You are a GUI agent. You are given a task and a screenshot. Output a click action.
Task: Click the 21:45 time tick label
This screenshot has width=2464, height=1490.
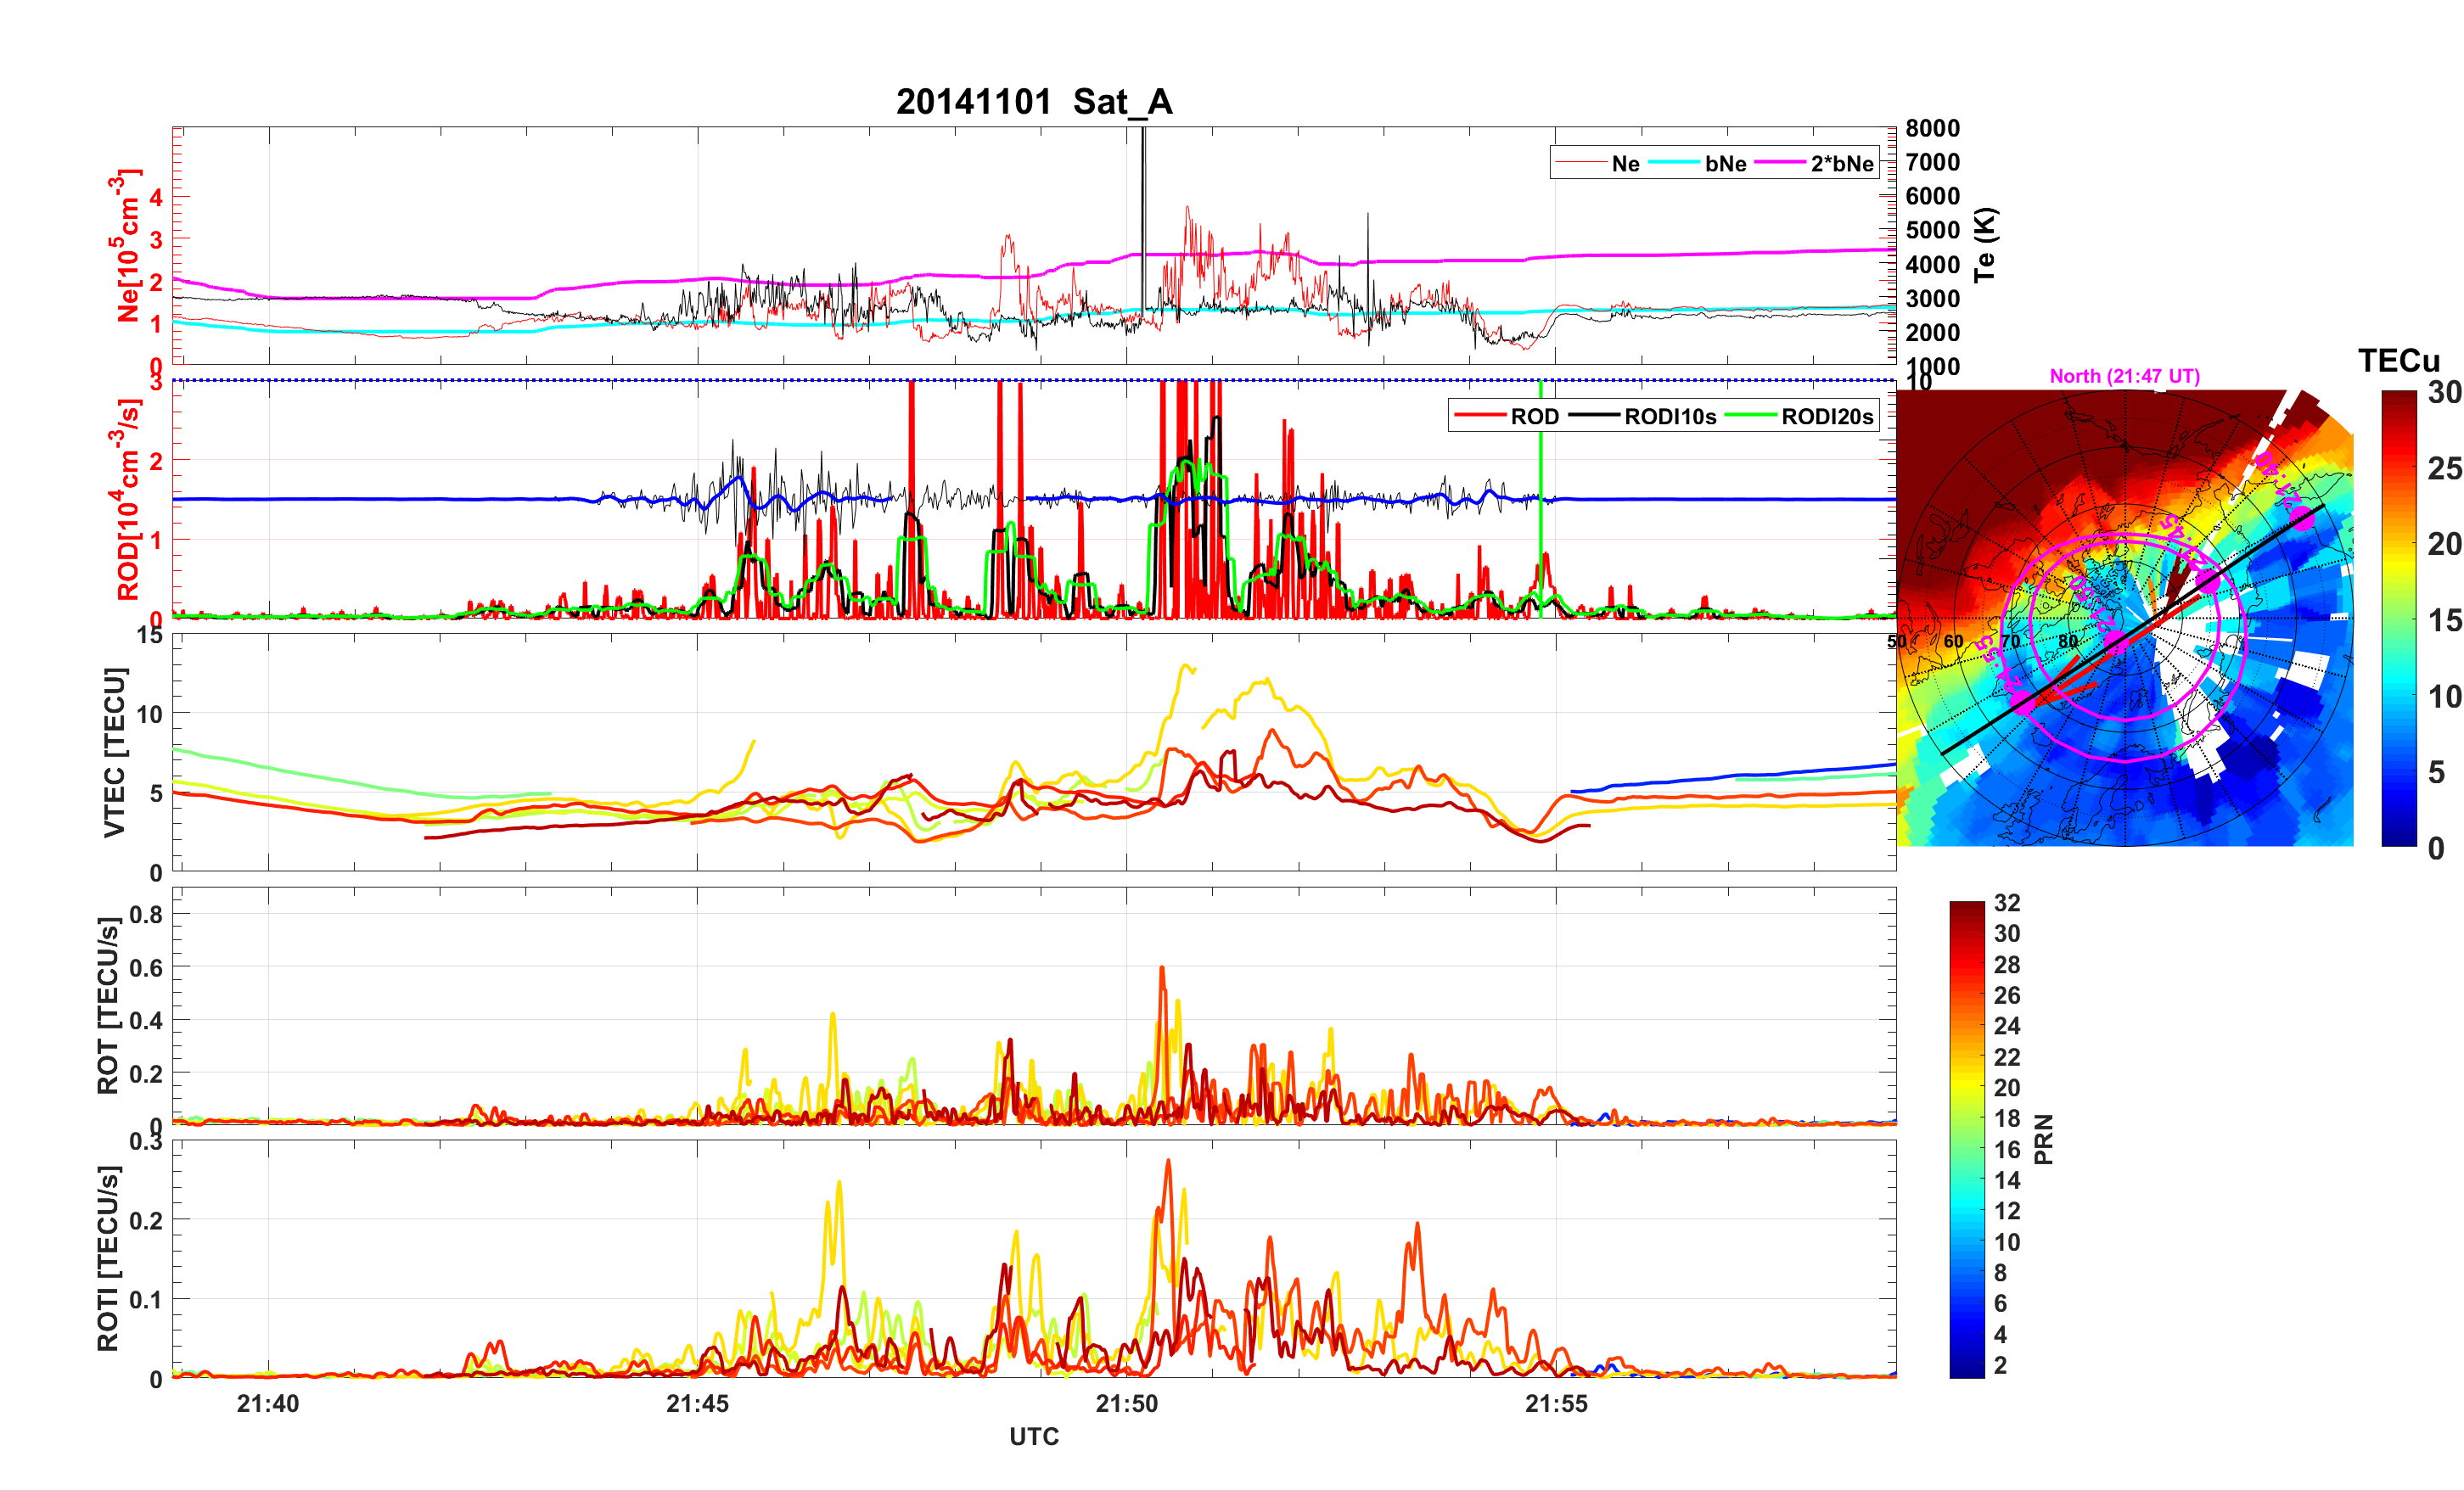(697, 1403)
